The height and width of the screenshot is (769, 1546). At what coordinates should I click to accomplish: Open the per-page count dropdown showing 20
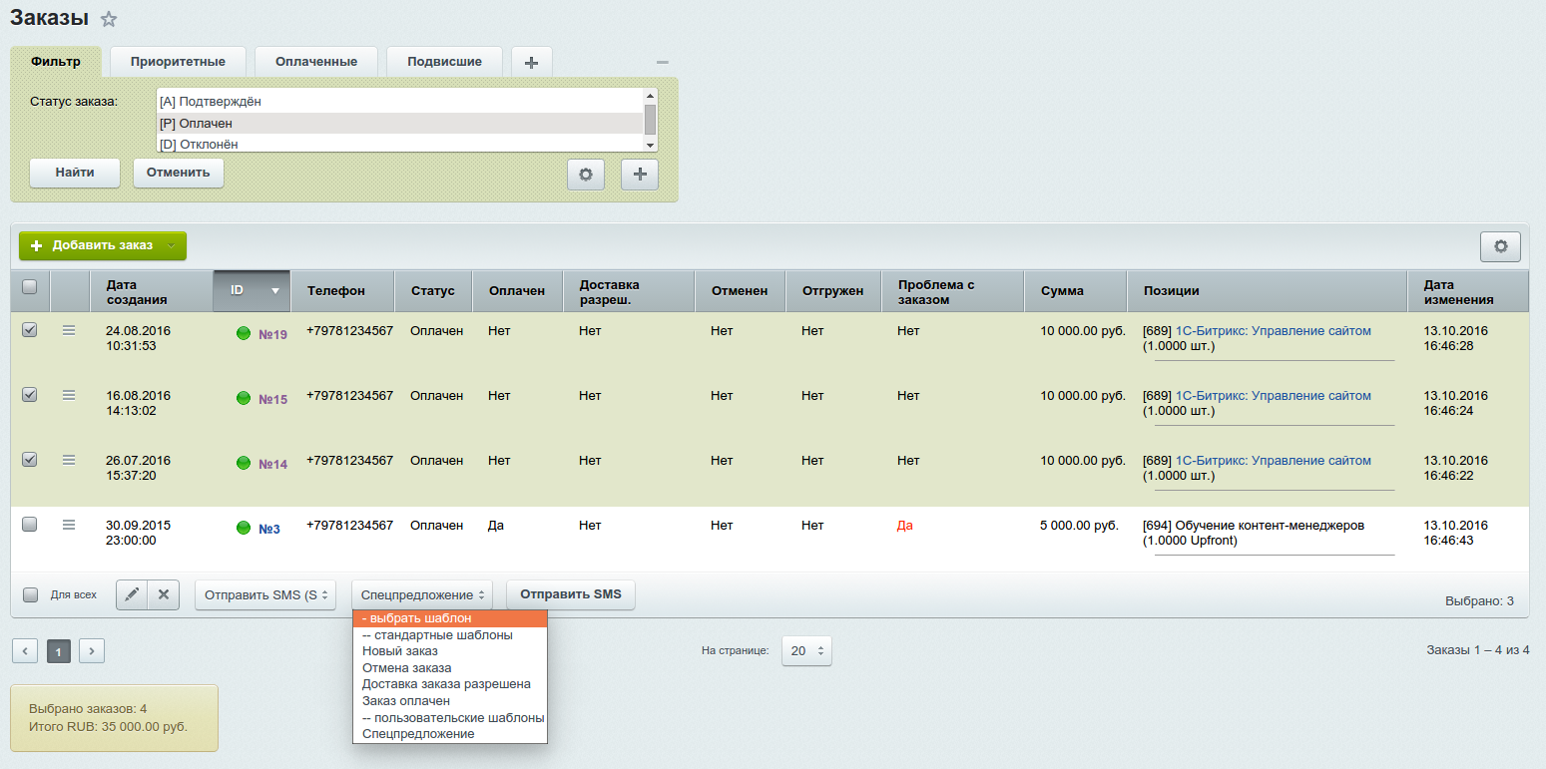point(806,650)
